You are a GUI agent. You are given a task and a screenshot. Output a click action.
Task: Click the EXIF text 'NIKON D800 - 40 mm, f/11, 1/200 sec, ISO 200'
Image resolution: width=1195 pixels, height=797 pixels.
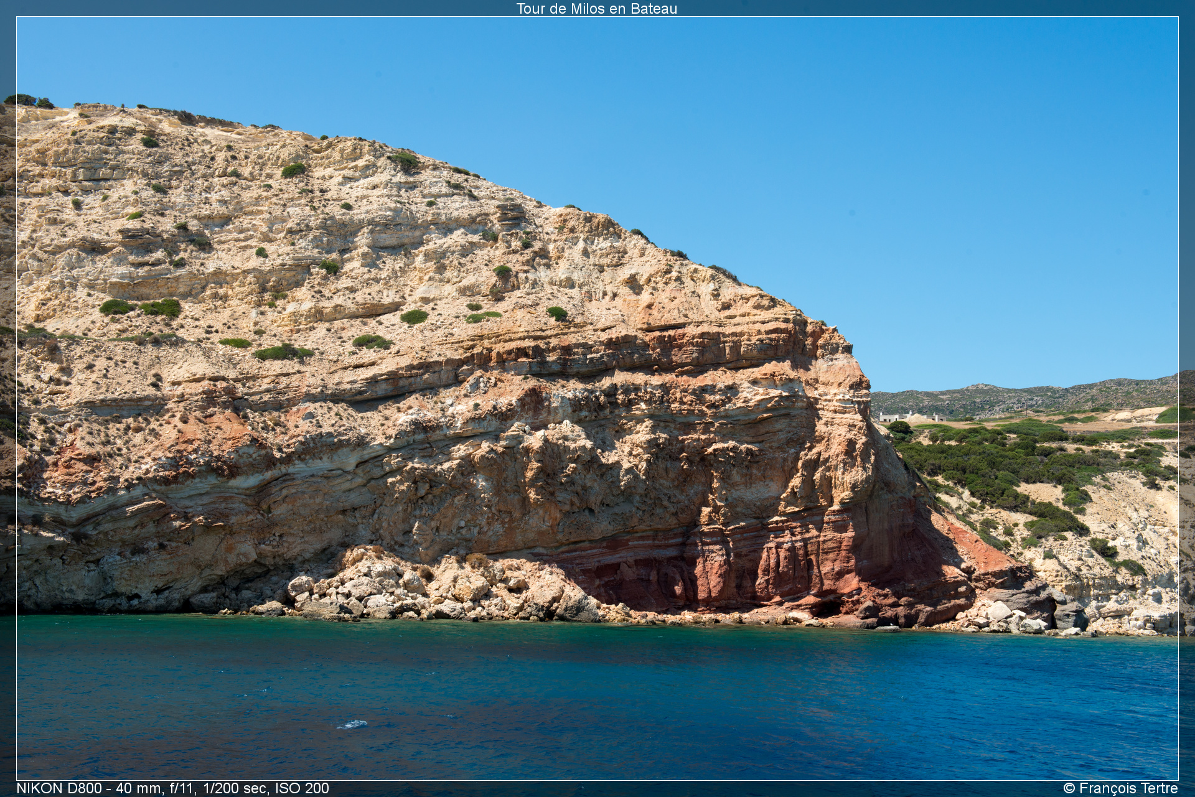[172, 788]
